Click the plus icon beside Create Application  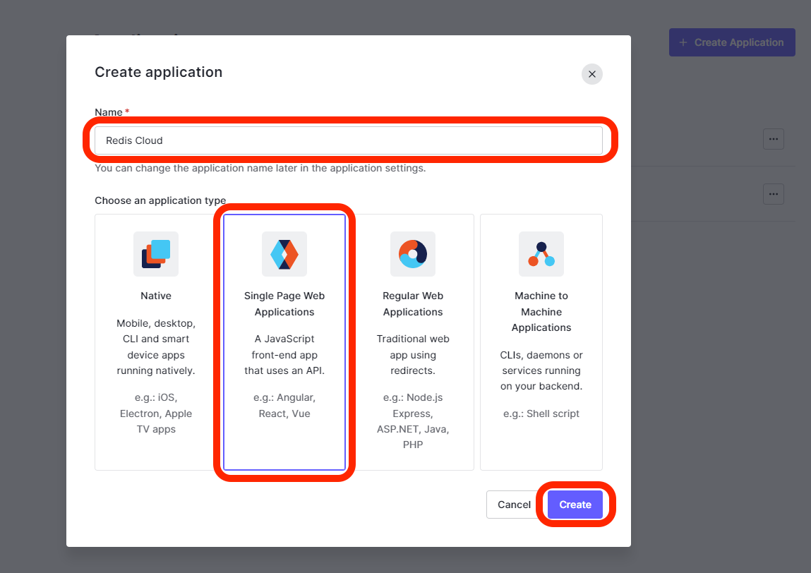[x=683, y=42]
